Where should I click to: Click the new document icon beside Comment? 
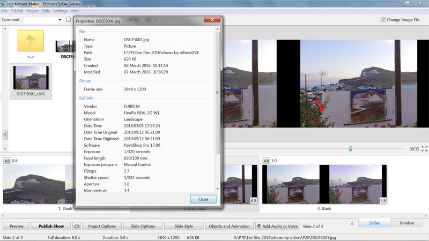click(69, 19)
